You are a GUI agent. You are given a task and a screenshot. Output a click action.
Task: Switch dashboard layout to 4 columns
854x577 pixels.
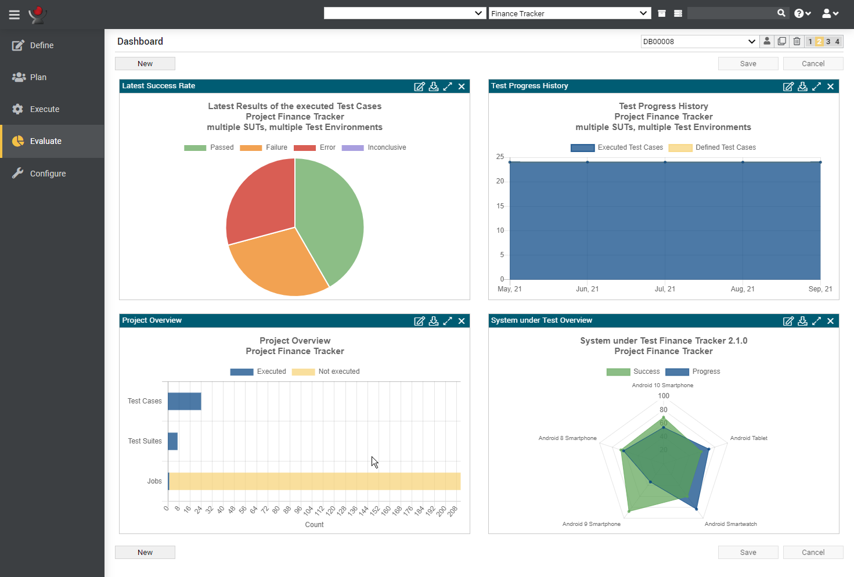[x=837, y=42]
